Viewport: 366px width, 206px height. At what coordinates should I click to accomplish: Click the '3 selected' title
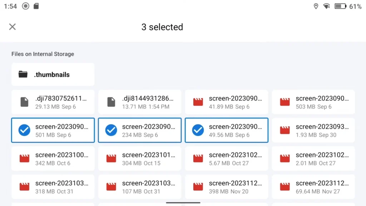point(162,27)
